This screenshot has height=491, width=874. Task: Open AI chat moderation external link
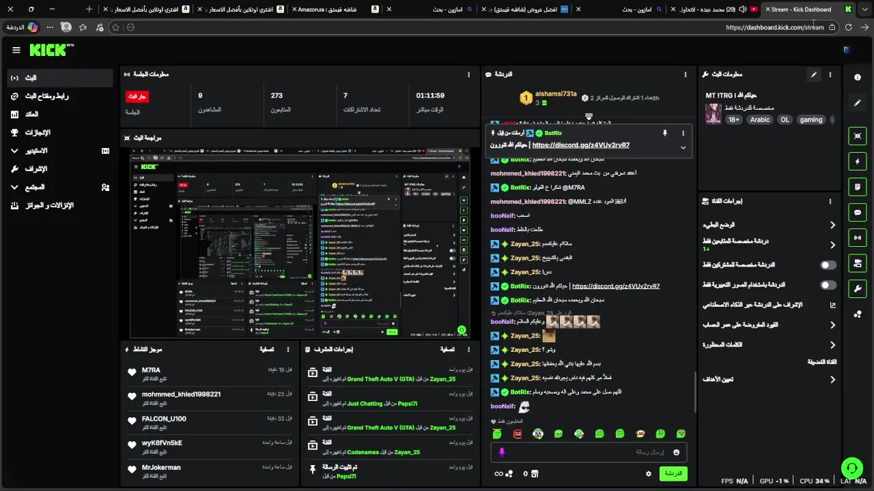[x=832, y=305]
